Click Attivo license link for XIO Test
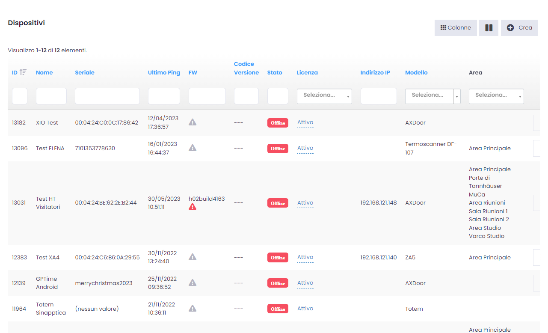Viewport: 548px width, 333px height. pos(305,122)
